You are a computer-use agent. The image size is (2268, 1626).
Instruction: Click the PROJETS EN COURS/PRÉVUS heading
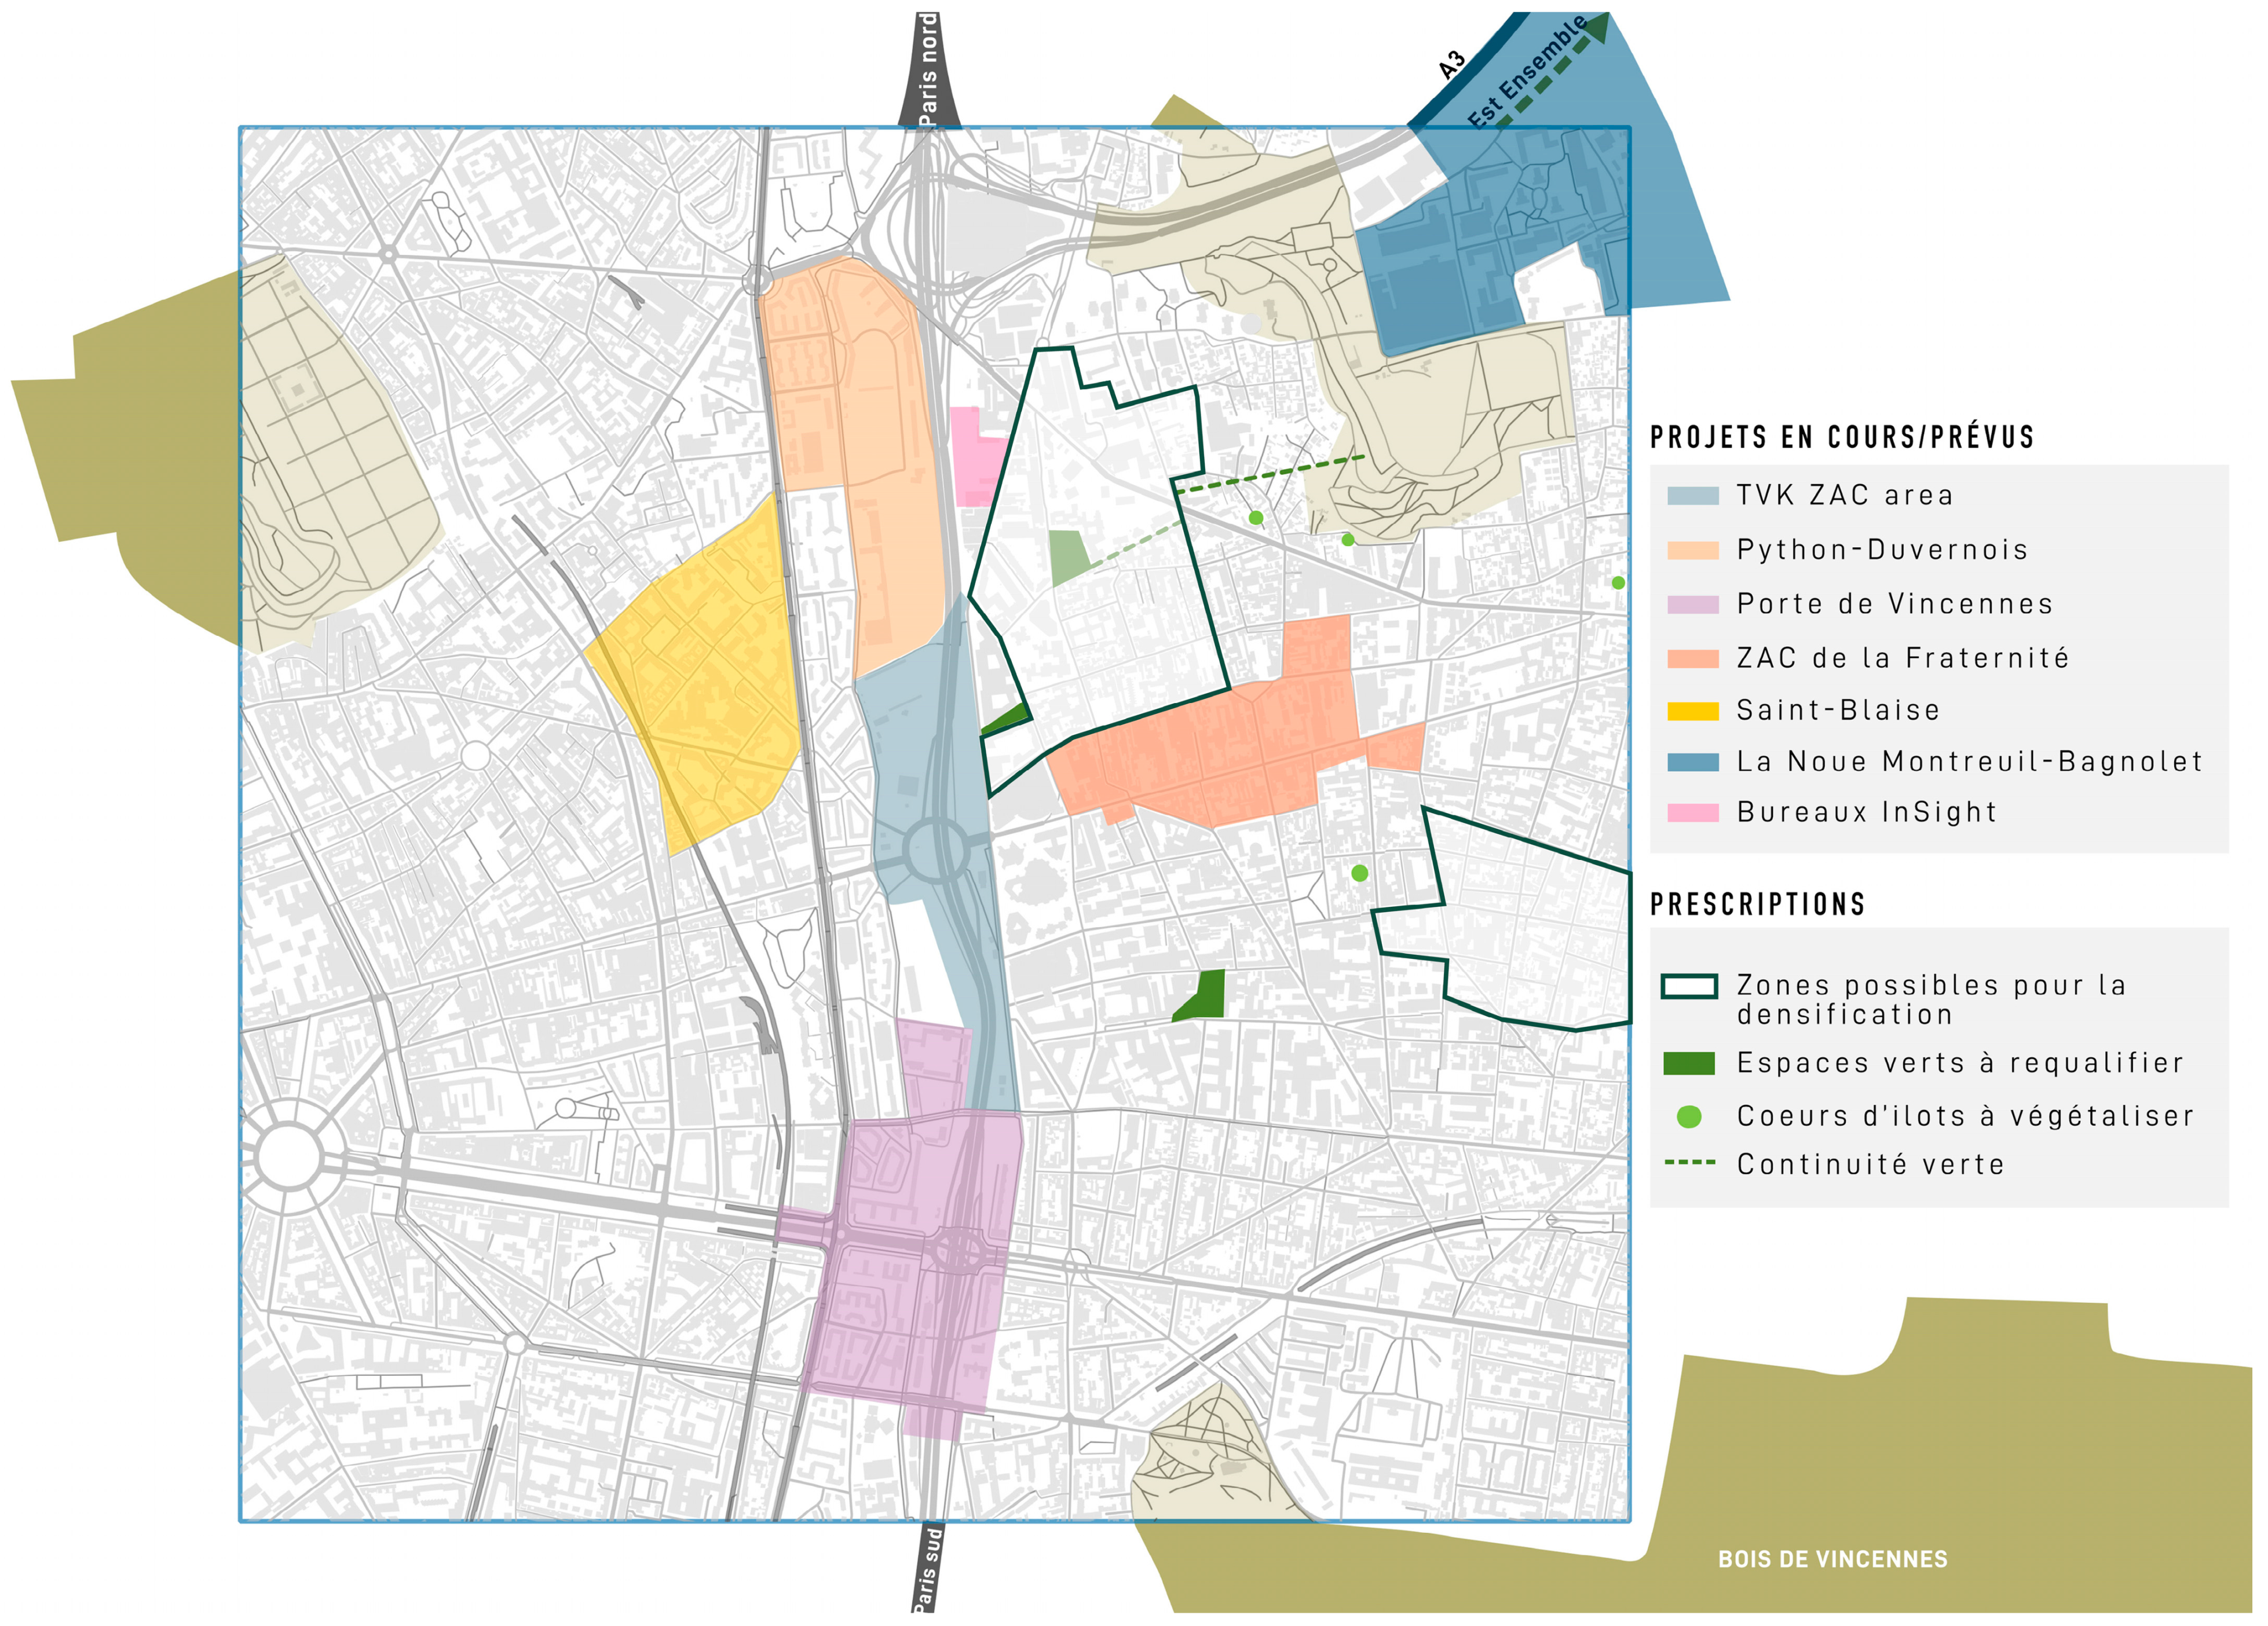[x=1842, y=437]
